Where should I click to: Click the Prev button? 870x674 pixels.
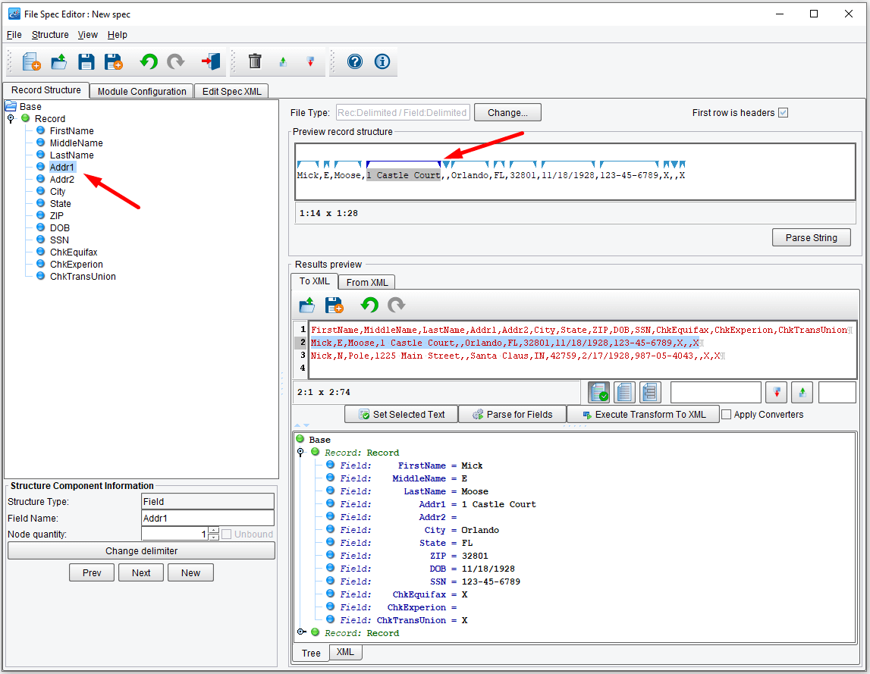pos(92,572)
